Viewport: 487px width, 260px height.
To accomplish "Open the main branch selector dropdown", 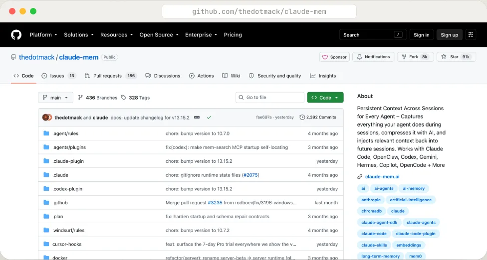I will coord(55,98).
